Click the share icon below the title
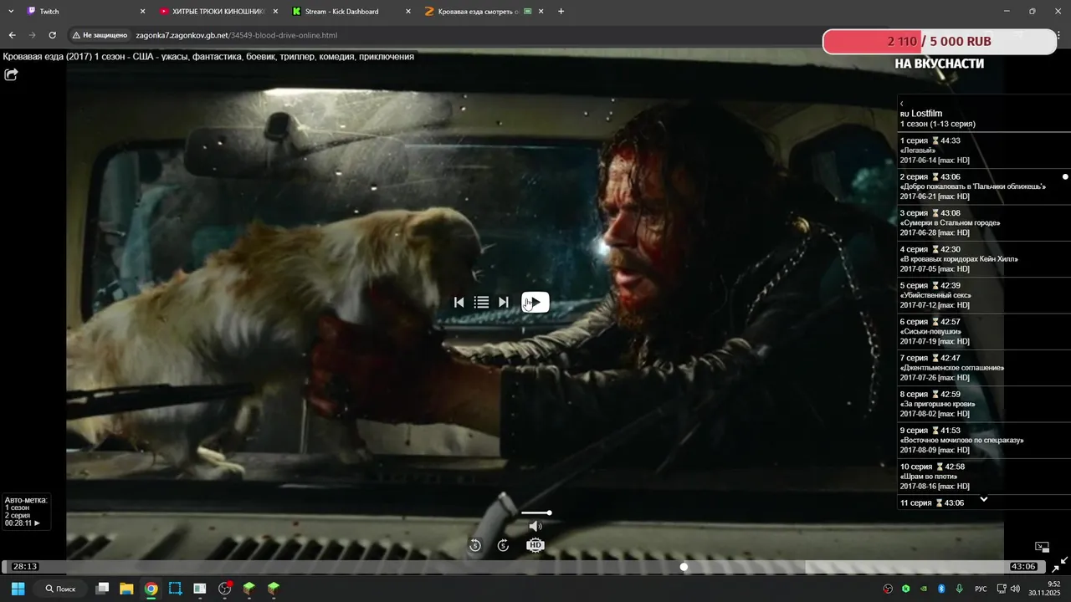 click(11, 74)
